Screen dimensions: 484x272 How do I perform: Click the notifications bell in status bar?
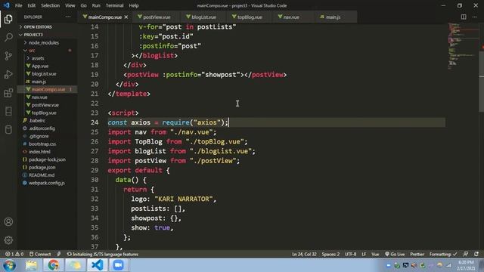click(x=476, y=254)
